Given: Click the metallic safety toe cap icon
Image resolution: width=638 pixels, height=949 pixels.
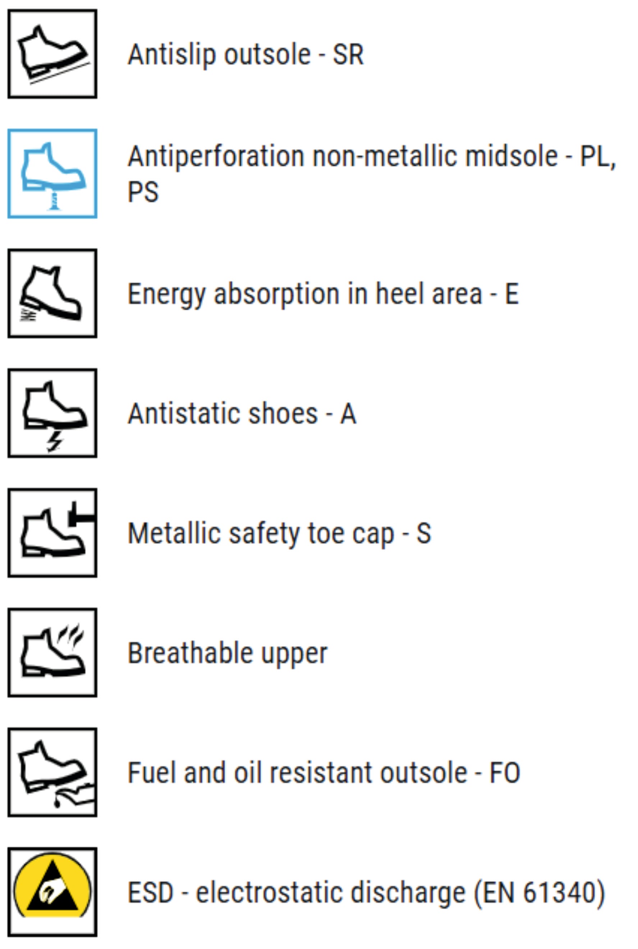Looking at the screenshot, I should coord(52,533).
